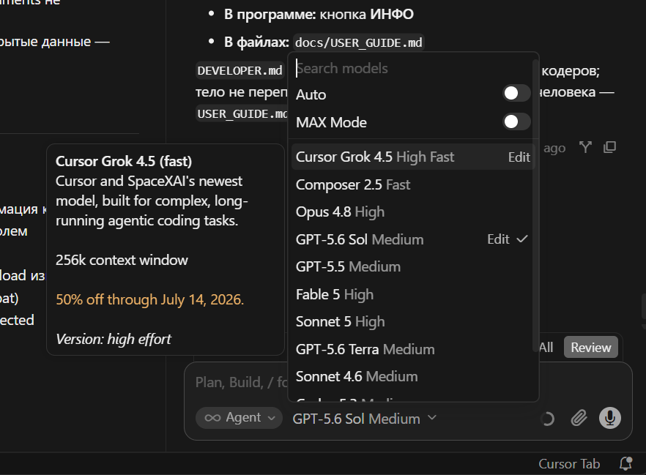The image size is (646, 475).
Task: Select GPT-5.6 Sol Medium in list
Action: pos(413,239)
